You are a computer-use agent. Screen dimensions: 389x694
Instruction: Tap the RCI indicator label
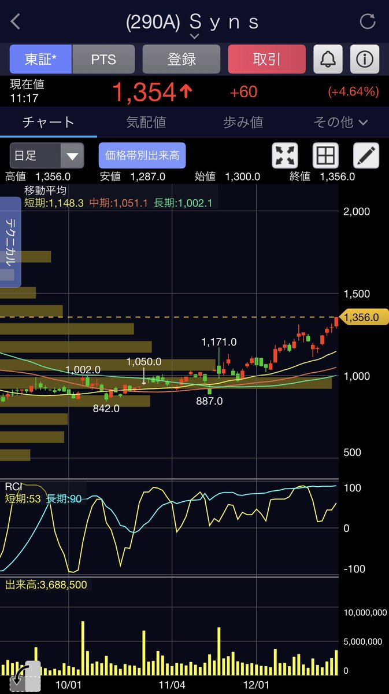click(14, 487)
